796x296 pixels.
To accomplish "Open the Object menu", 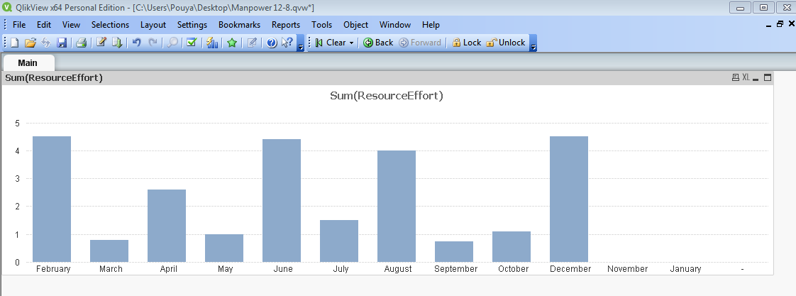I will [356, 25].
